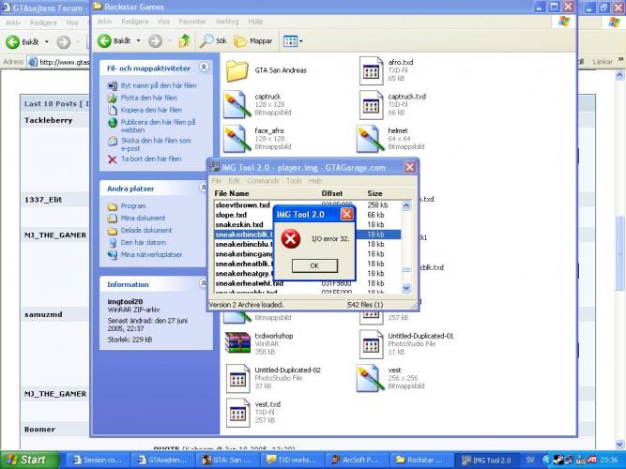Open the Verktyg menu in Explorer
The height and width of the screenshot is (469, 626).
226,20
